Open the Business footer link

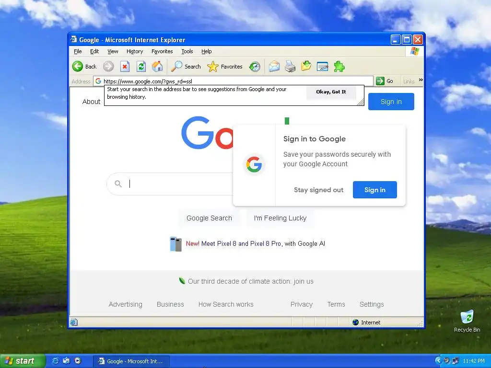pyautogui.click(x=170, y=304)
